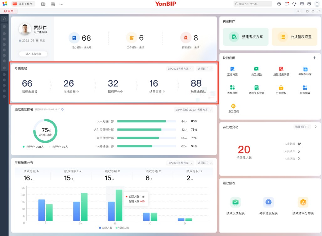The height and width of the screenshot is (236, 322).
Task: Expand BIP2023考核方案 dropdown in 考核结果分布
Action: pos(180,163)
